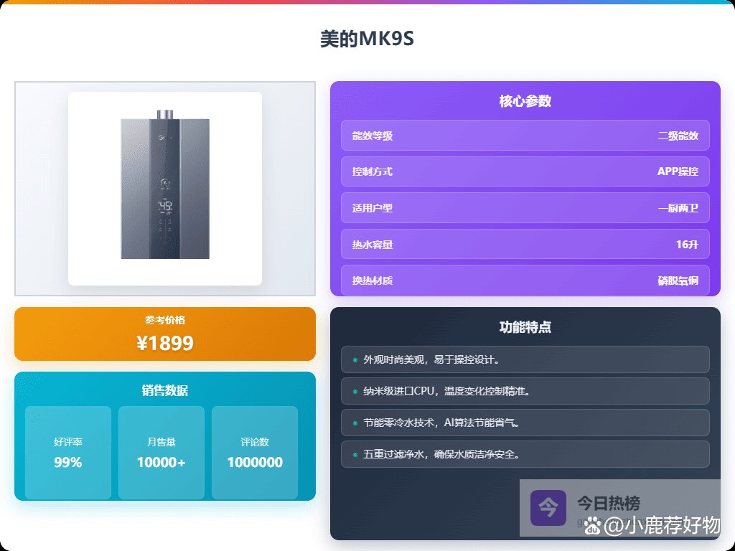This screenshot has height=551, width=735.
Task: Select the 控制方式 APP操控 row
Action: (525, 171)
